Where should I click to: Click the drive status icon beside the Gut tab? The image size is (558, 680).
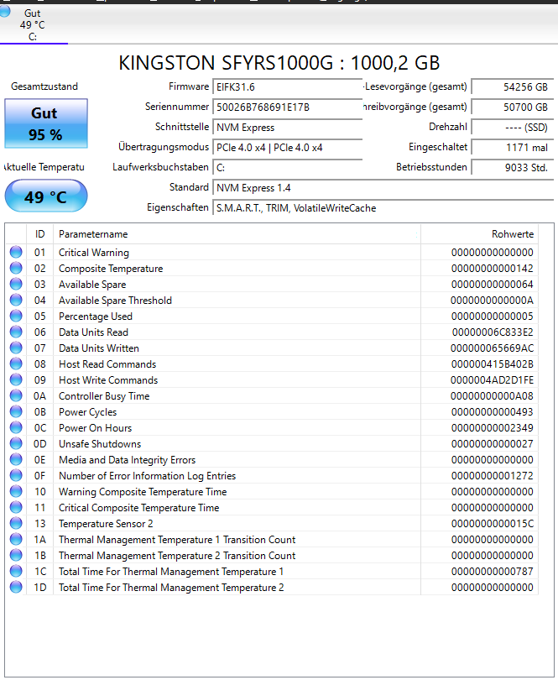[x=5, y=11]
